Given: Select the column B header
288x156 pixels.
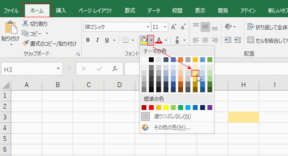Looking at the screenshot, I should [58, 85].
